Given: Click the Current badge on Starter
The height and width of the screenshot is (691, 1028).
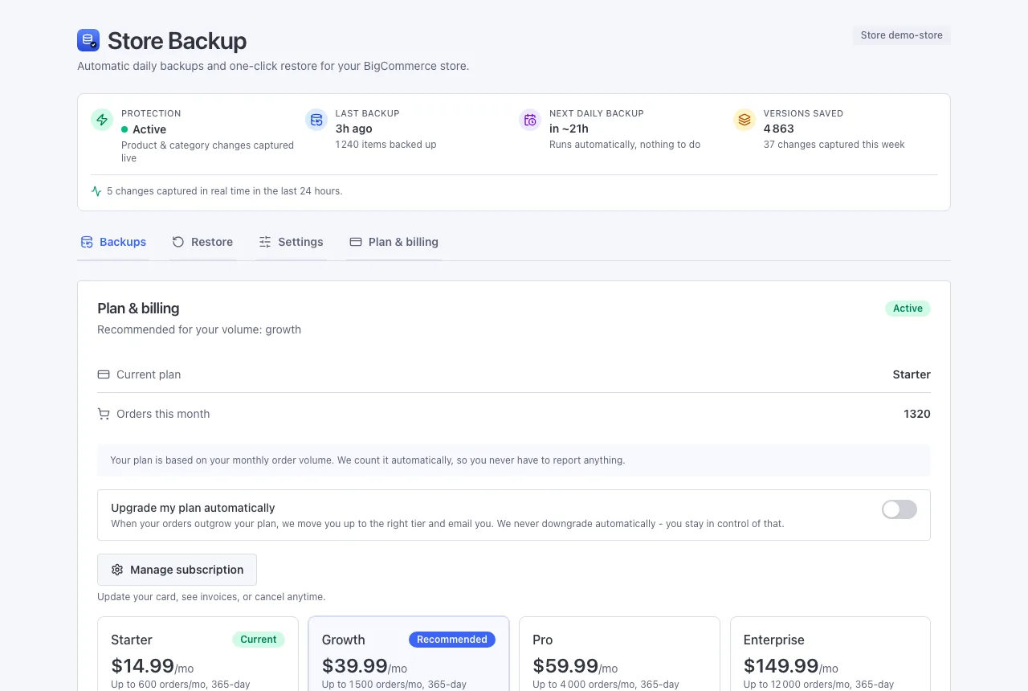Looking at the screenshot, I should (259, 640).
